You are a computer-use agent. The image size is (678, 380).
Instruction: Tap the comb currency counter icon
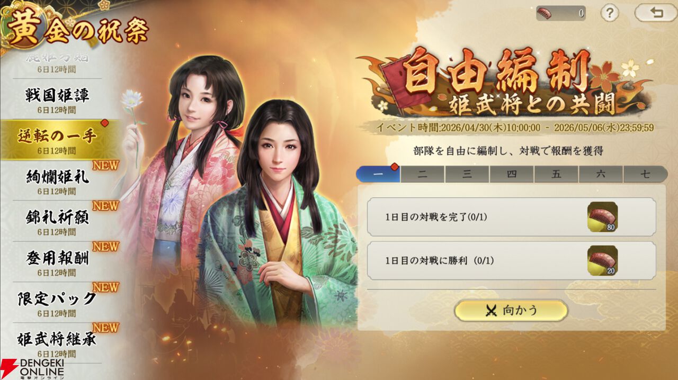(x=546, y=13)
